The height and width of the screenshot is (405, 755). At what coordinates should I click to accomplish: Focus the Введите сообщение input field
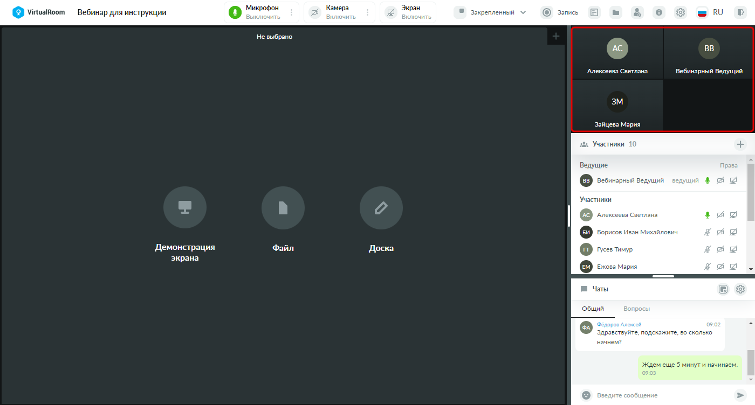(662, 395)
